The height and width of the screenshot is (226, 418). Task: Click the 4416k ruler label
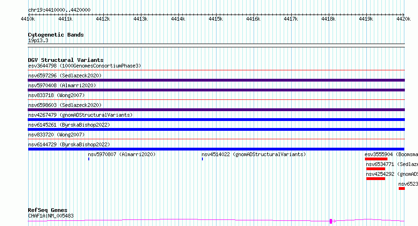(x=253, y=19)
